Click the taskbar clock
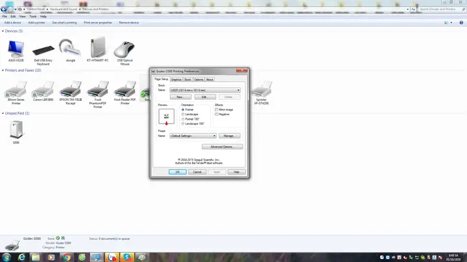The height and width of the screenshot is (262, 467). (453, 257)
